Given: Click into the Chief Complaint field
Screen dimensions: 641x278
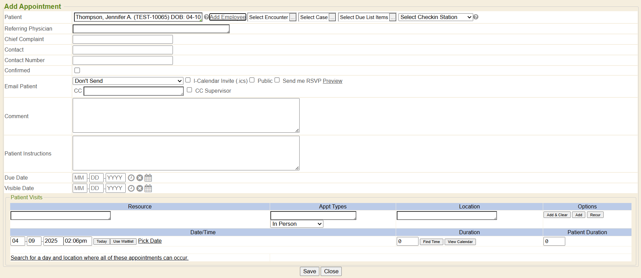Looking at the screenshot, I should click(123, 39).
